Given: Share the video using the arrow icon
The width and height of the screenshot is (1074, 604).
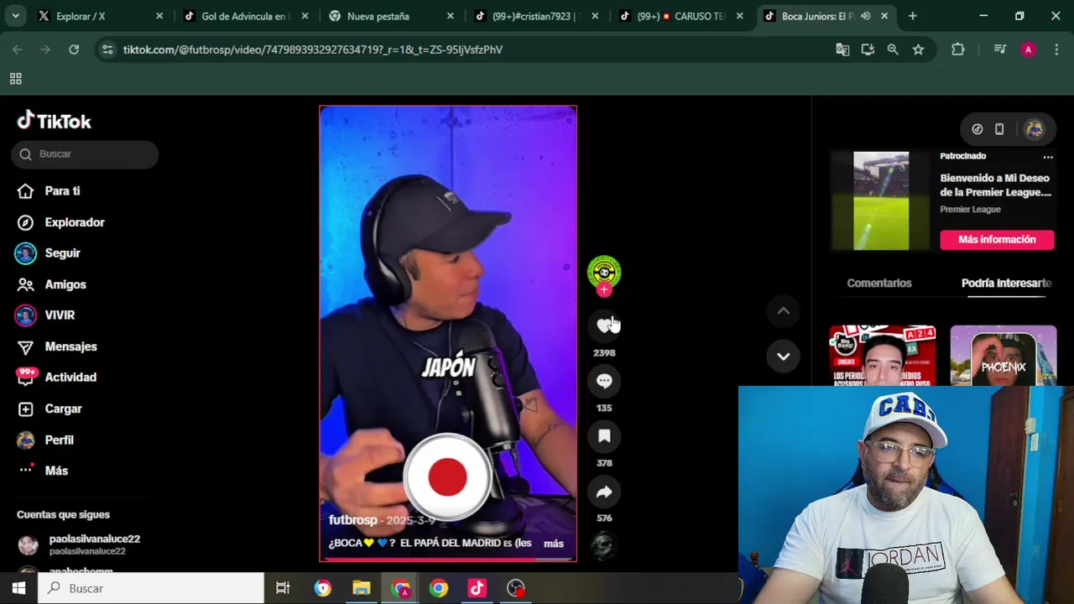Looking at the screenshot, I should (604, 492).
